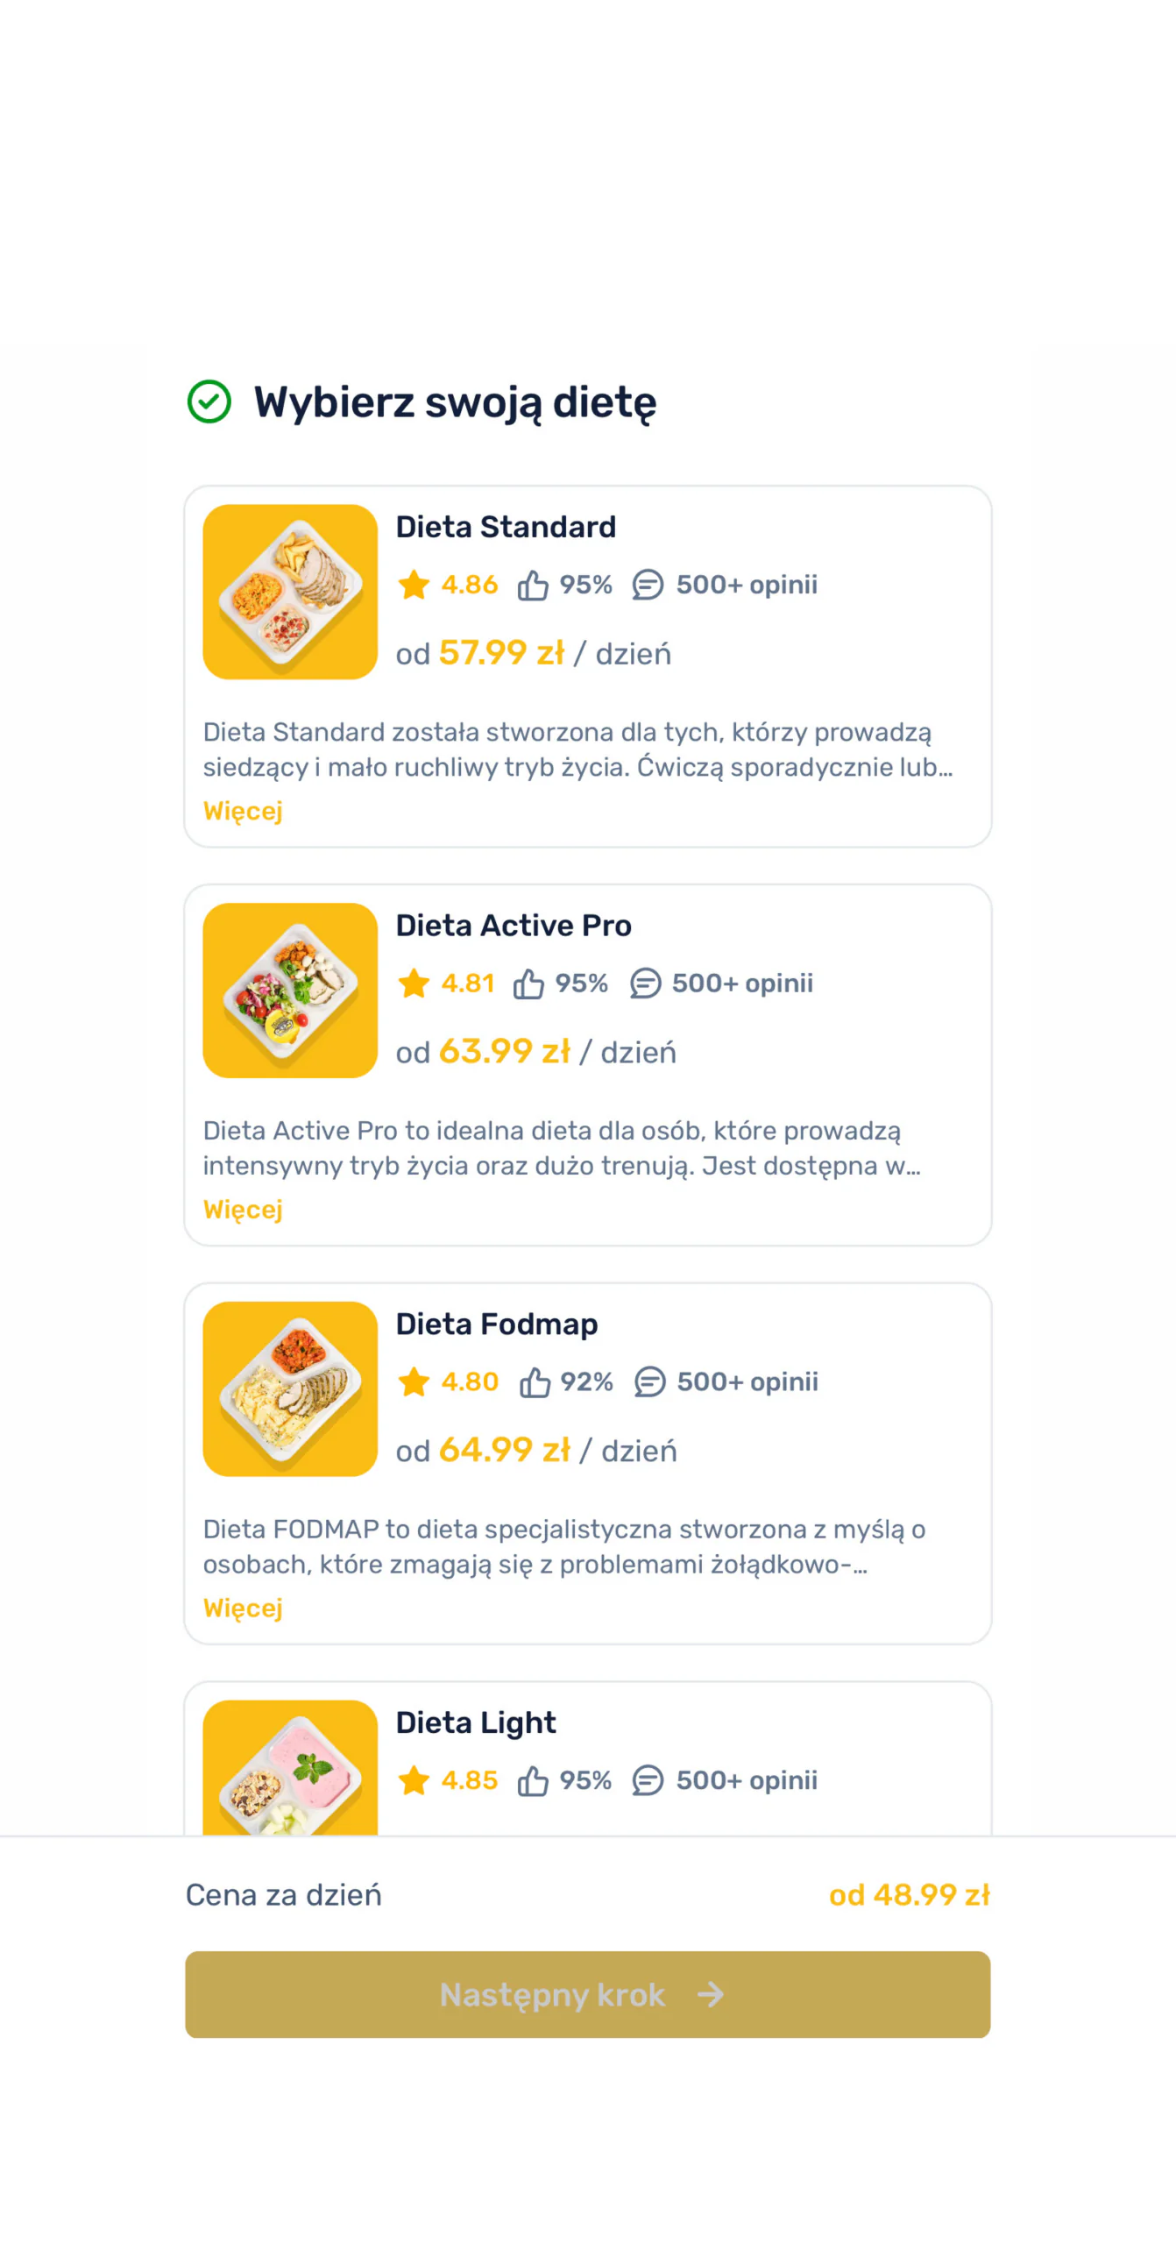Image resolution: width=1176 pixels, height=2244 pixels.
Task: Click the green checkmark beside Wybierz swoją dietę
Action: (x=209, y=401)
